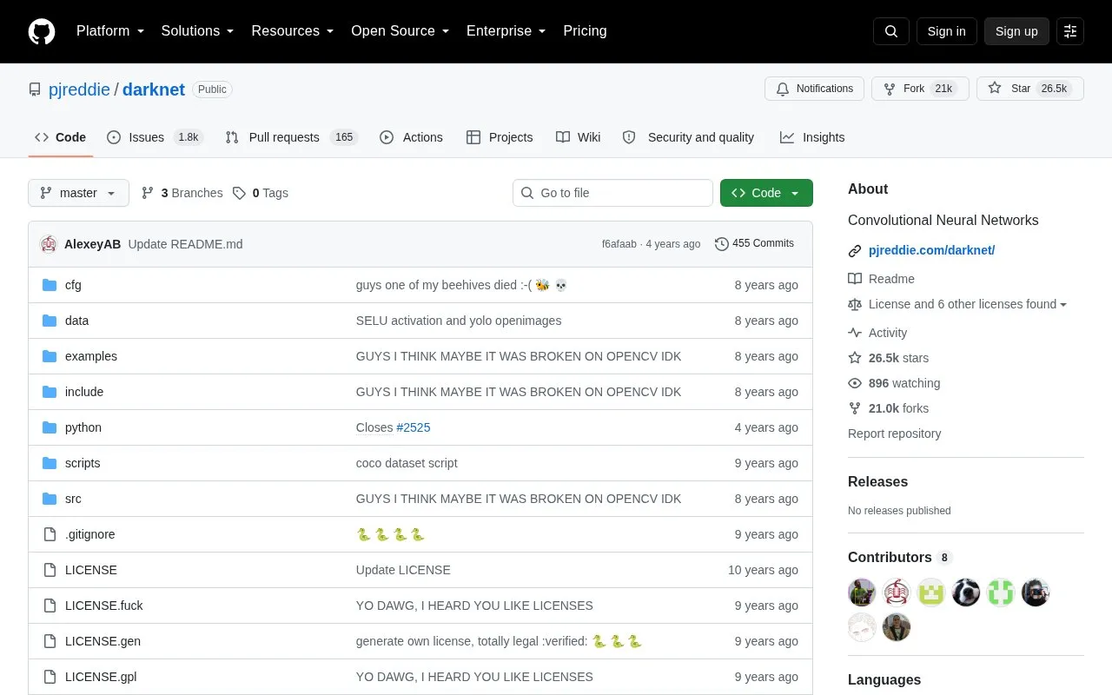
Task: Open the cfg folder
Action: pos(73,285)
